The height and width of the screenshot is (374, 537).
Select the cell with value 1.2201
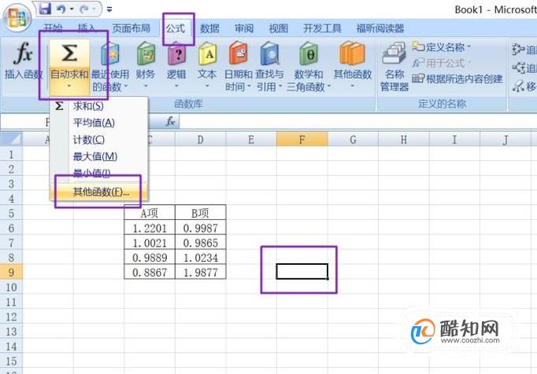150,228
